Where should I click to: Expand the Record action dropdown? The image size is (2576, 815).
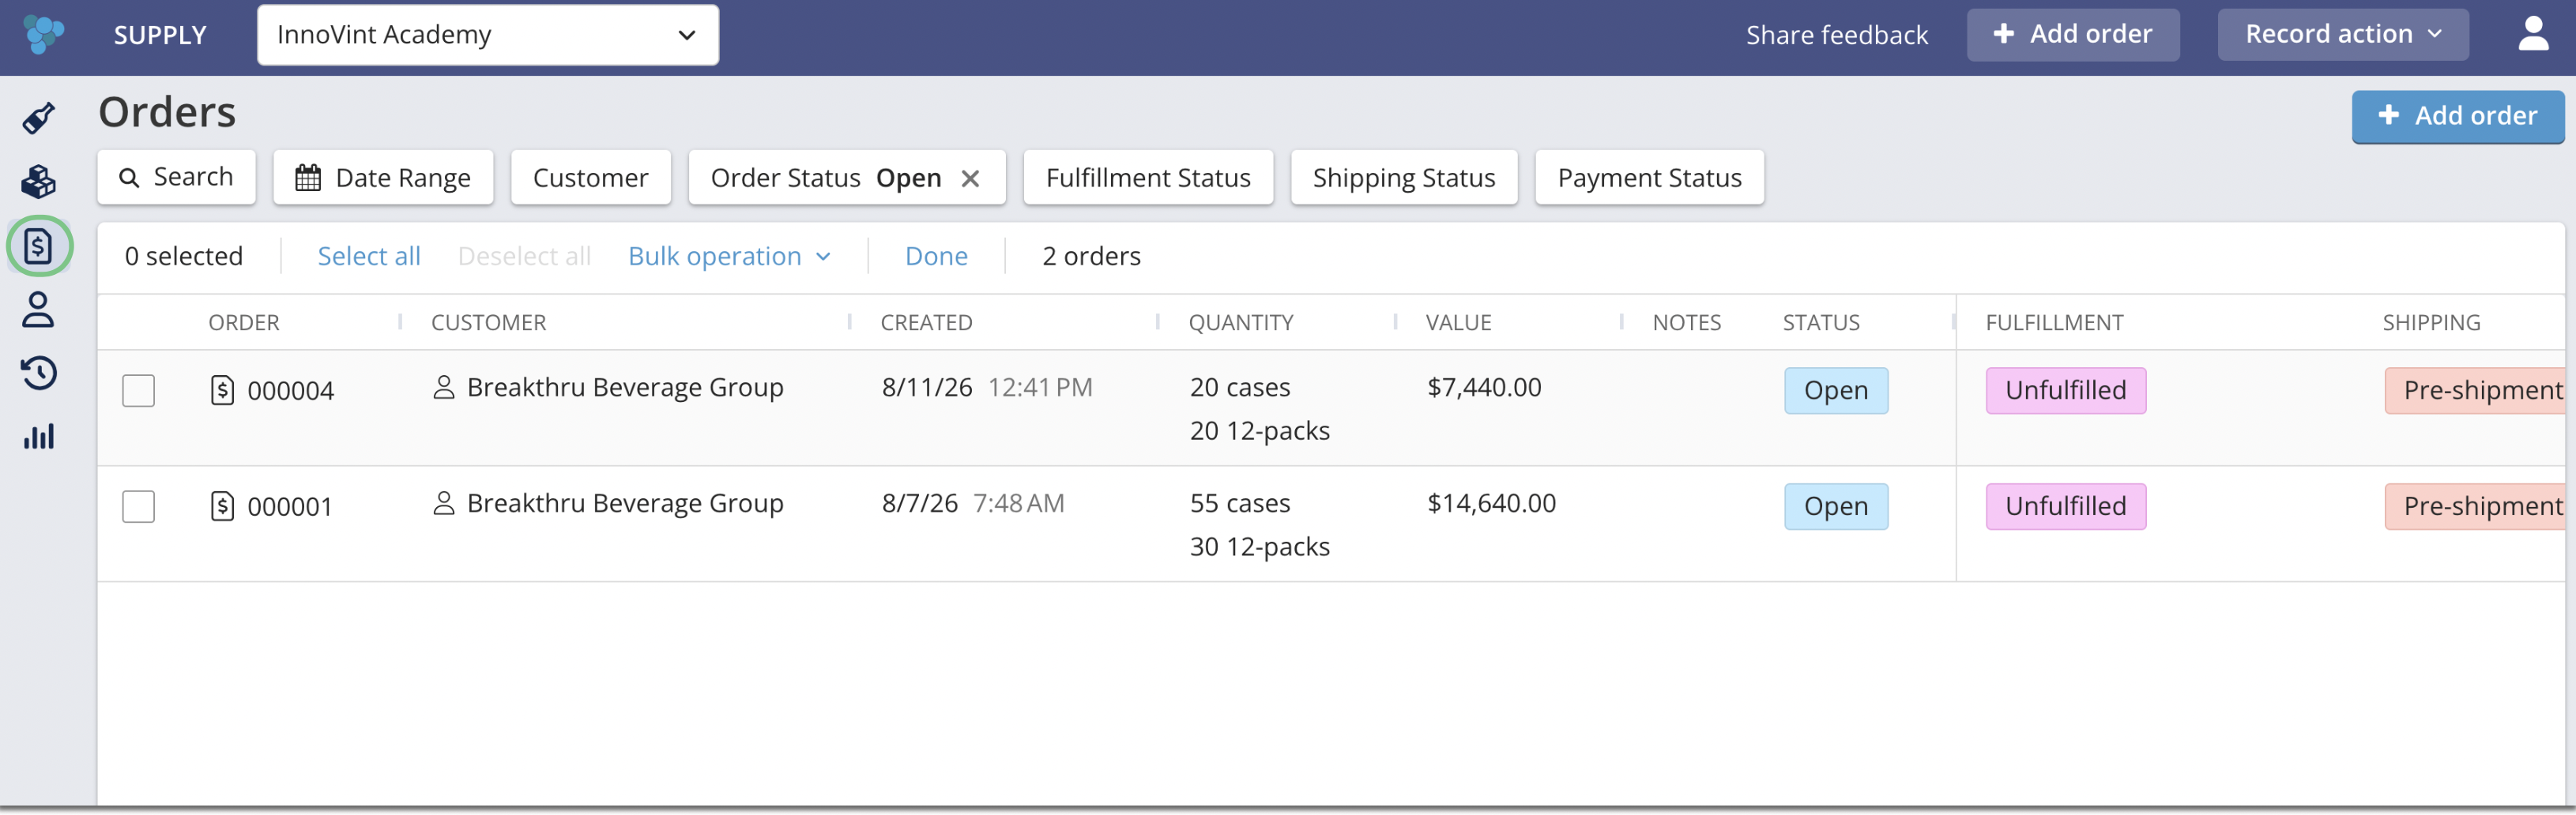coord(2343,35)
